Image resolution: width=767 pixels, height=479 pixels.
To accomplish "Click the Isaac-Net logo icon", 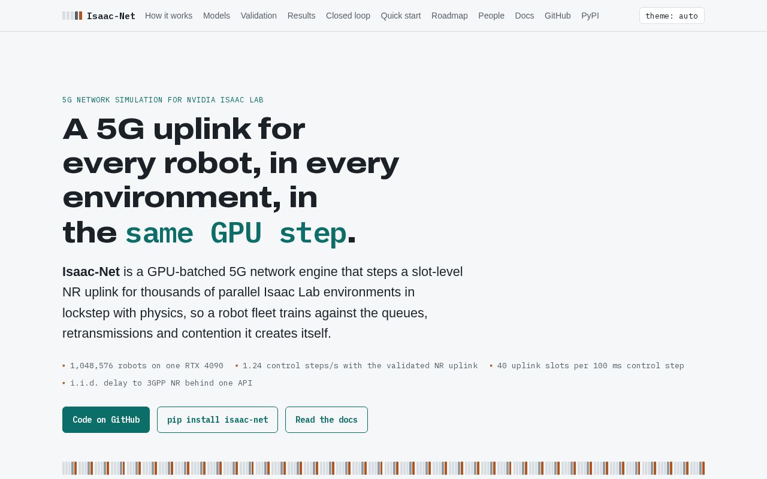I will [73, 16].
